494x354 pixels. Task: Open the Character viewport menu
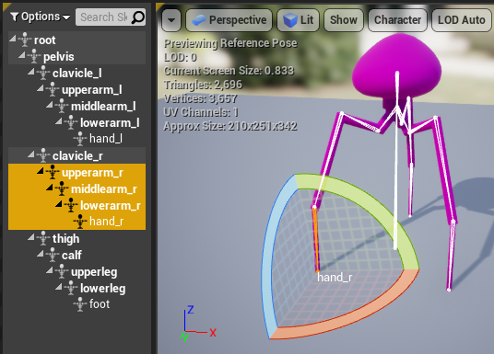pos(397,20)
